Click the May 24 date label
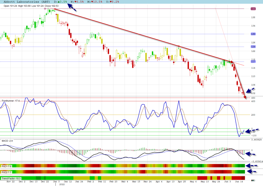Image resolution: width=263 pixels, height=189 pixels. pos(216,182)
